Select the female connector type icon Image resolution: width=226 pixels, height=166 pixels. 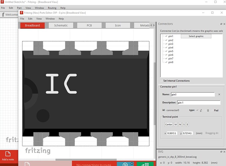pyautogui.click(x=208, y=110)
